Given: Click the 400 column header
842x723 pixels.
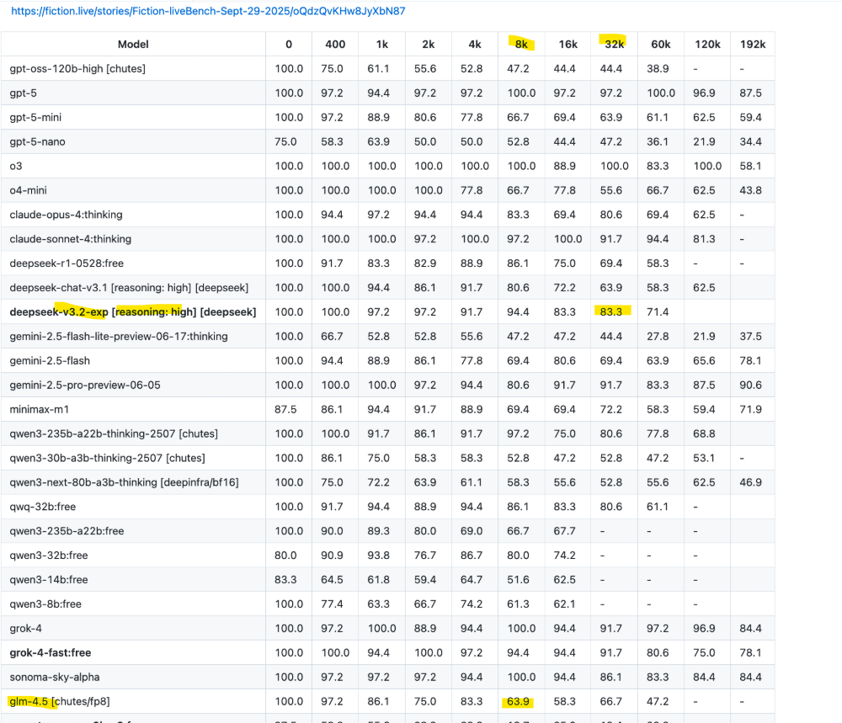Looking at the screenshot, I should click(x=335, y=45).
